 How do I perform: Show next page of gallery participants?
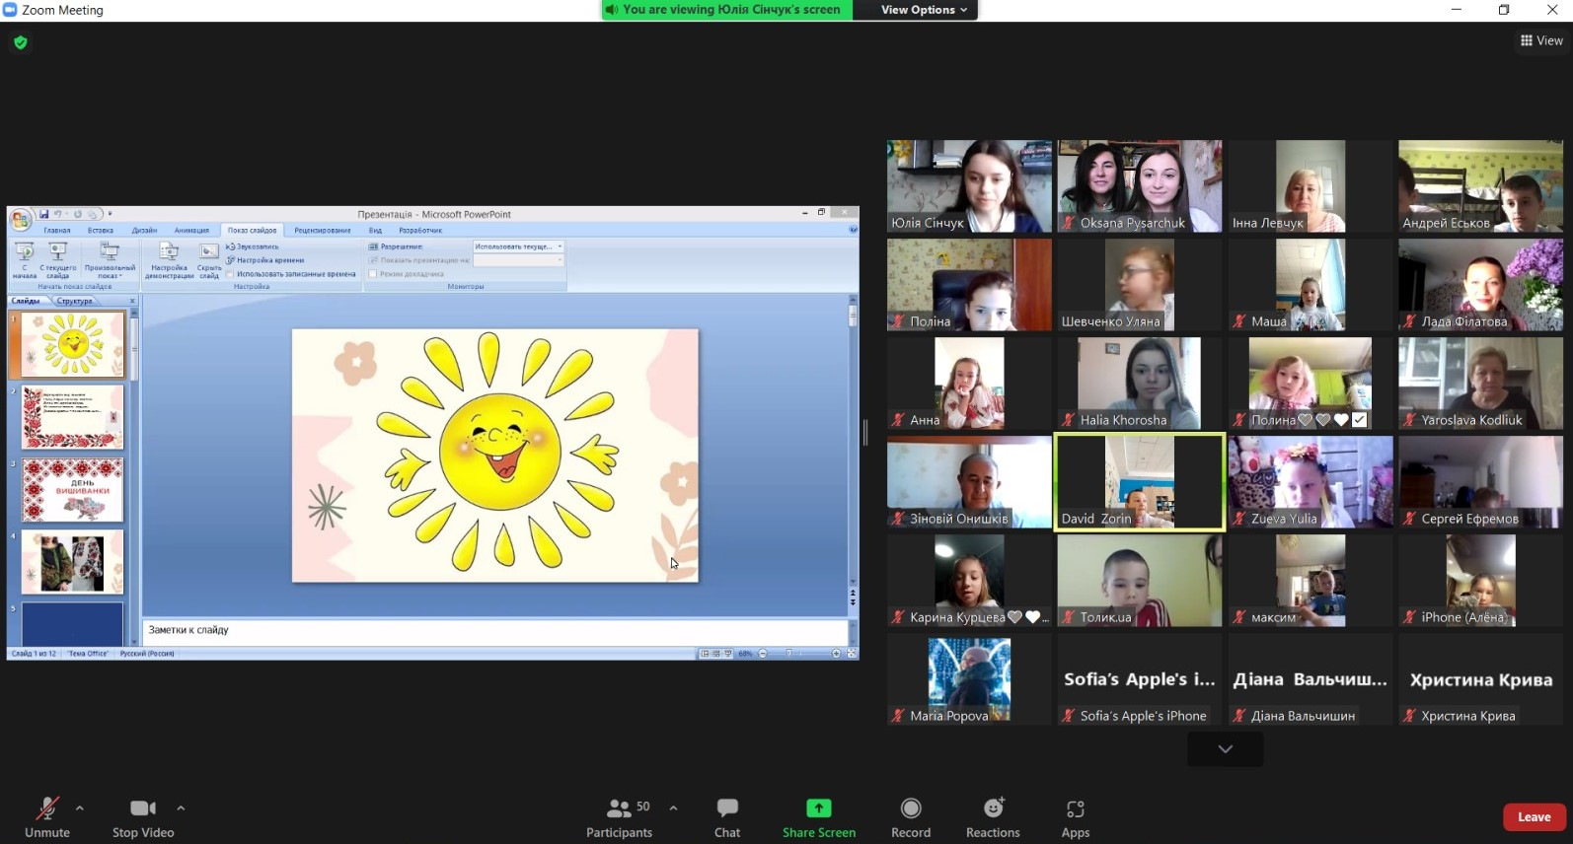1225,749
